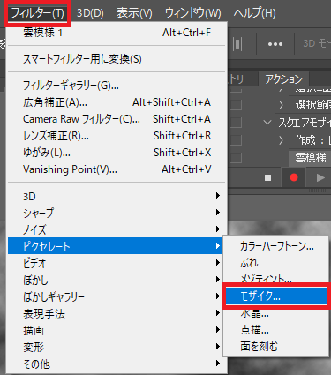
Task: Expand the 3D filter submenu
Action: (117, 196)
